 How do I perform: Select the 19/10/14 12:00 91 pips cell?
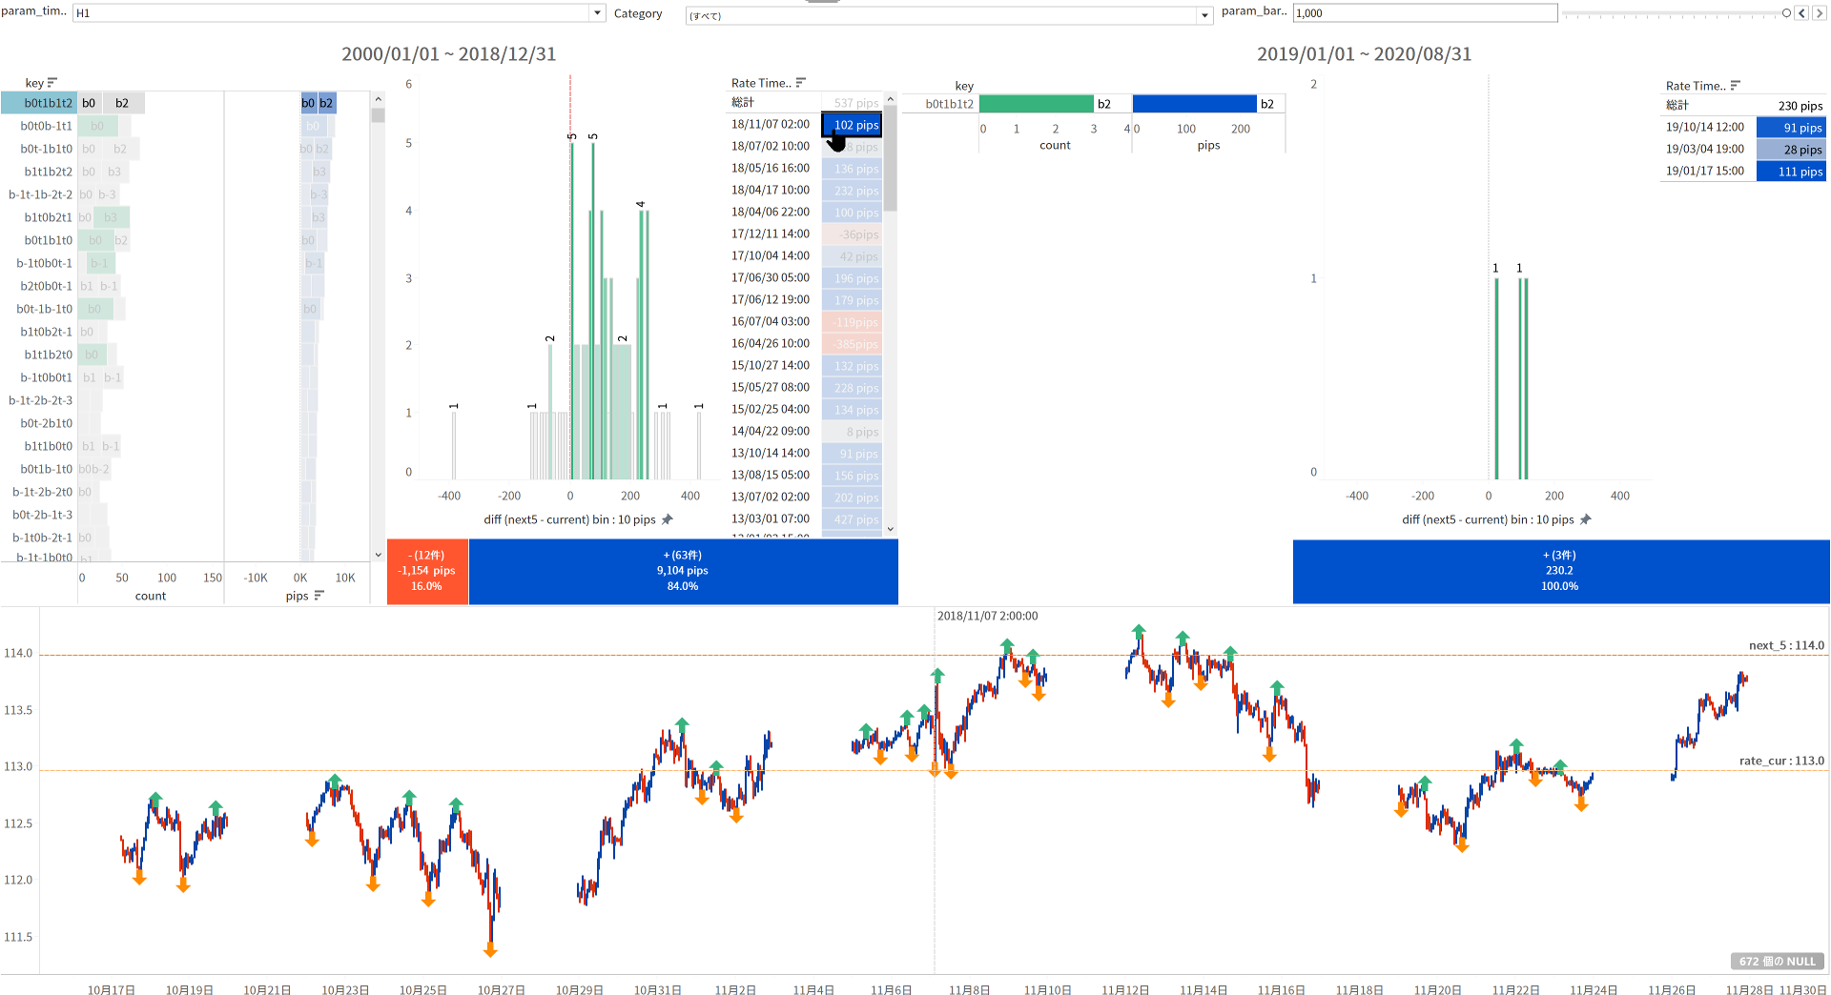[x=1790, y=128]
